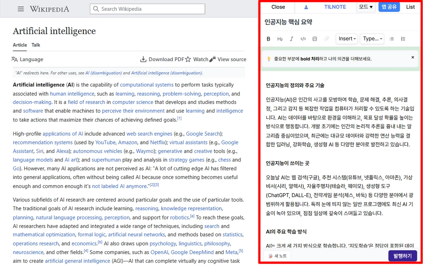This screenshot has width=445, height=278.
Task: Open View source
Action: point(228,59)
